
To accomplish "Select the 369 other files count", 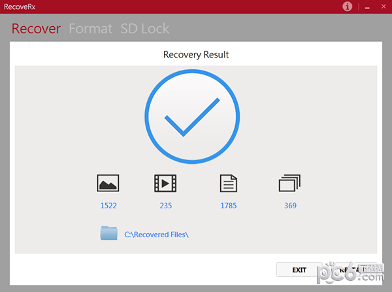I will 290,206.
